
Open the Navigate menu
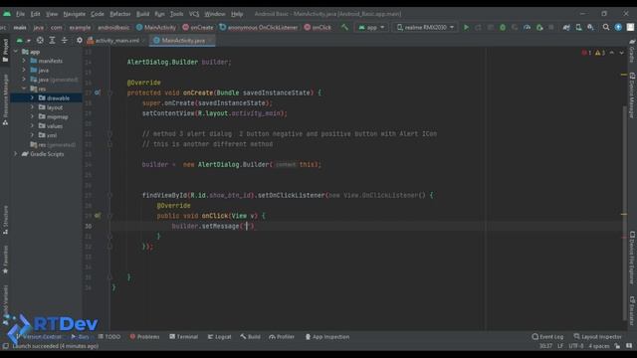[x=75, y=14]
